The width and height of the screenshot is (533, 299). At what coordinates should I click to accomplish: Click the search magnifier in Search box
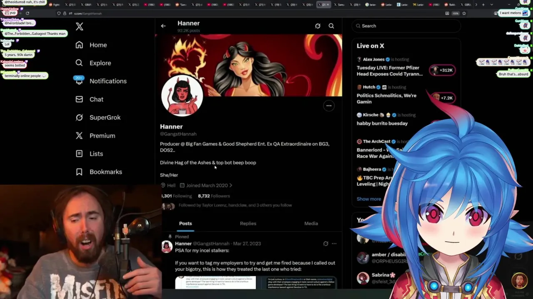pos(358,26)
